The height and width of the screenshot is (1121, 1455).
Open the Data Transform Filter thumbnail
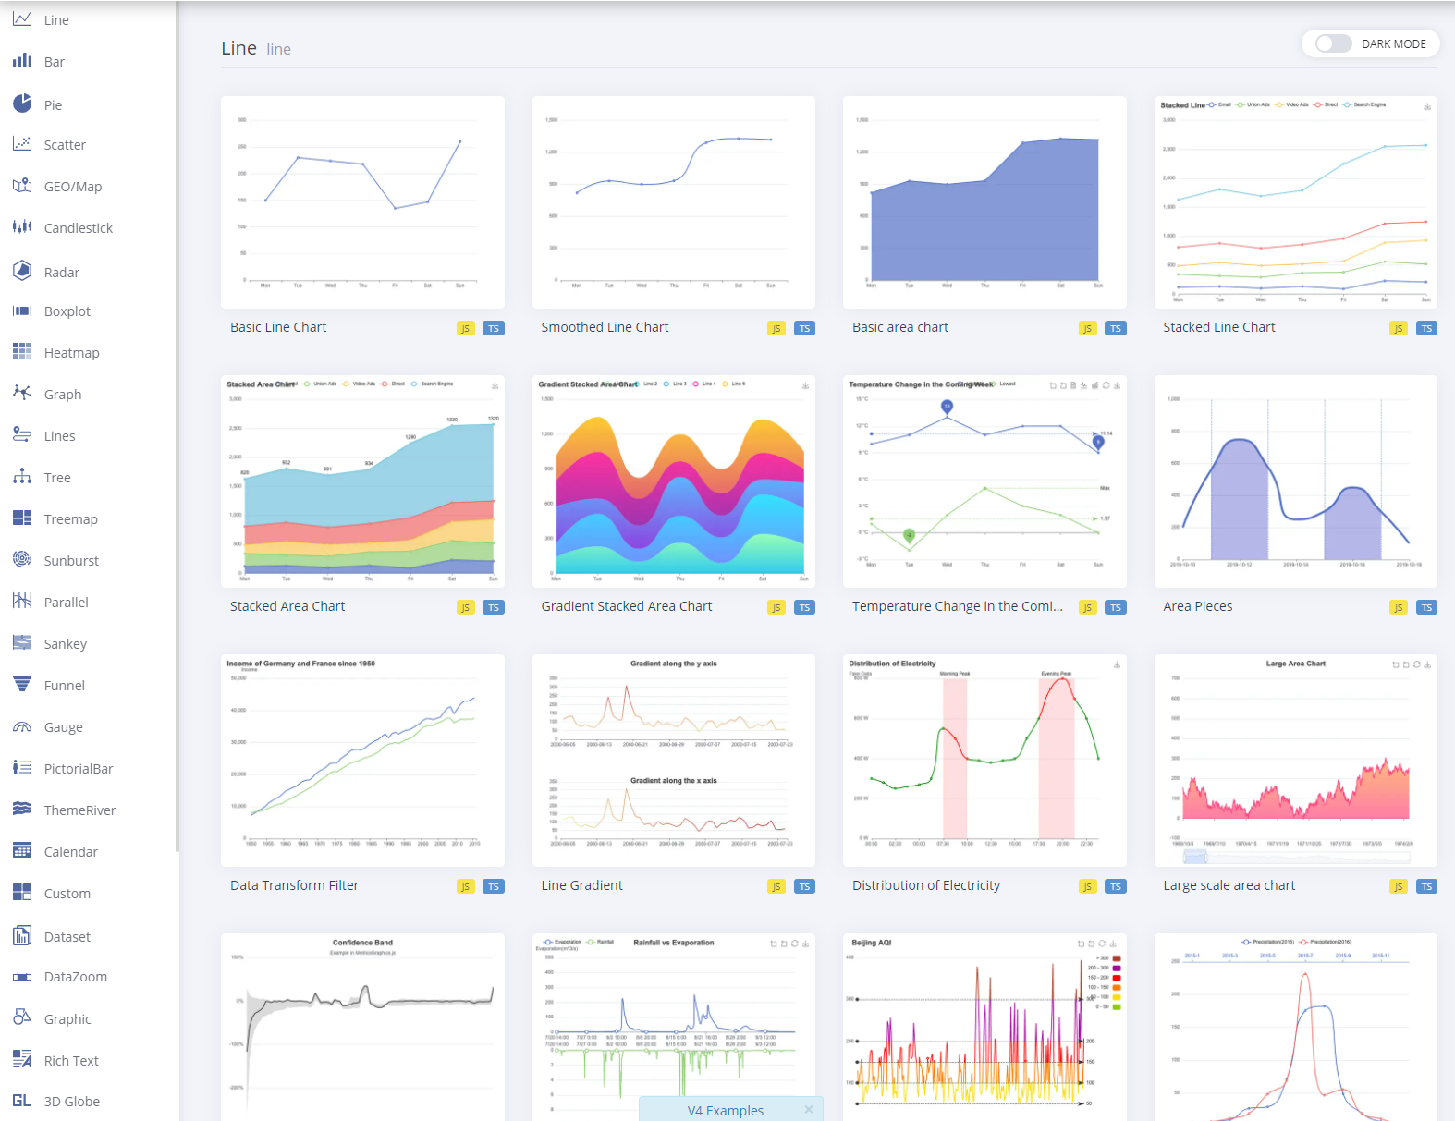pos(362,761)
